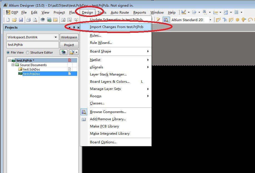Click the Place Dimension tools icon
This screenshot has width=255, height=173.
tap(216, 12)
